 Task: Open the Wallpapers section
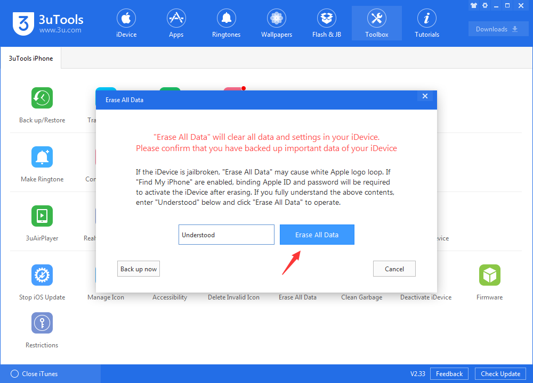pyautogui.click(x=276, y=23)
